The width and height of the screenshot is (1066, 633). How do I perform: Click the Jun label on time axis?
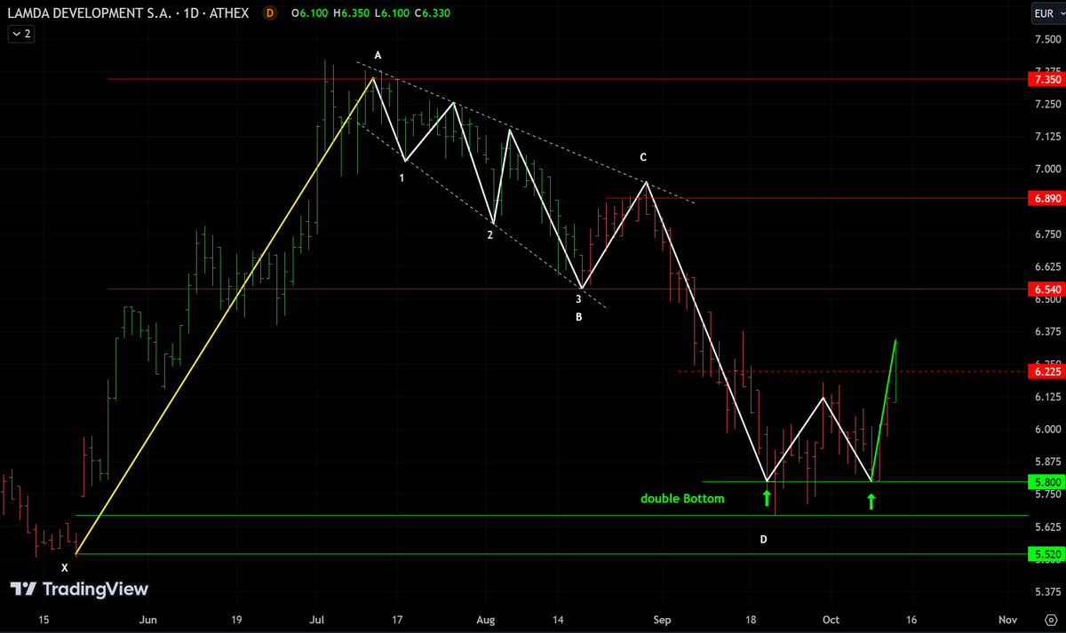coord(148,619)
